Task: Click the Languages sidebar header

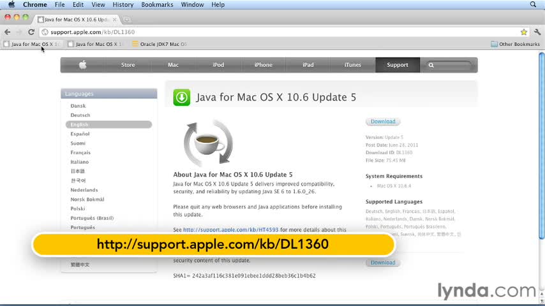Action: click(x=108, y=94)
